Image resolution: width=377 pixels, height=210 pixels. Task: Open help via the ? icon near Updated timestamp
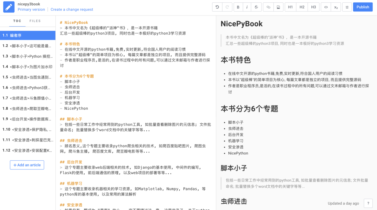point(368,203)
